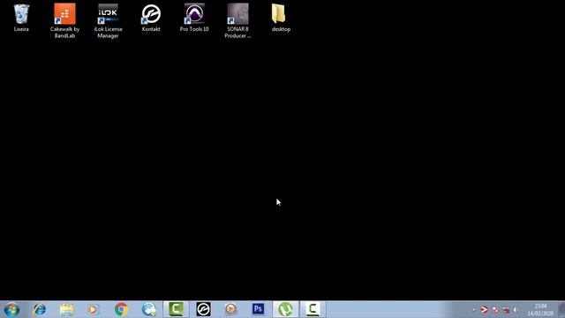Image resolution: width=565 pixels, height=318 pixels.
Task: Select the Kontakt desktop shortcut
Action: coord(151,18)
